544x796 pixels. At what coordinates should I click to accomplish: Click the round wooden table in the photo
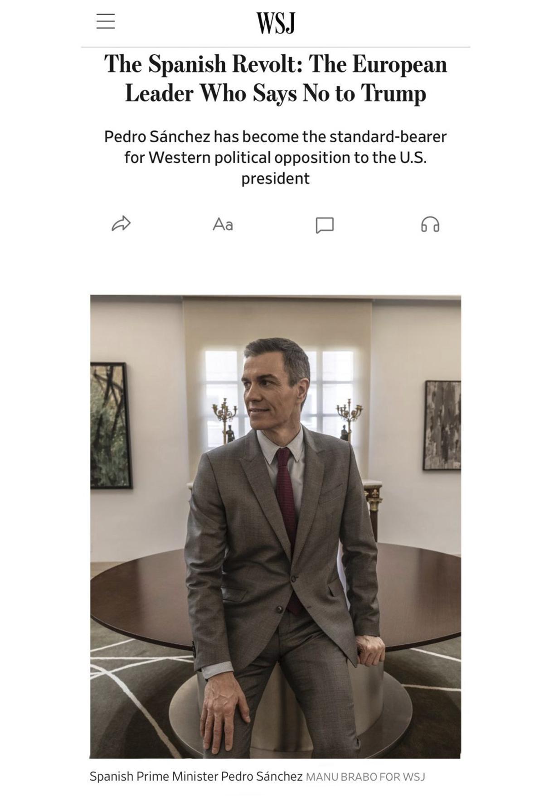pos(276,598)
